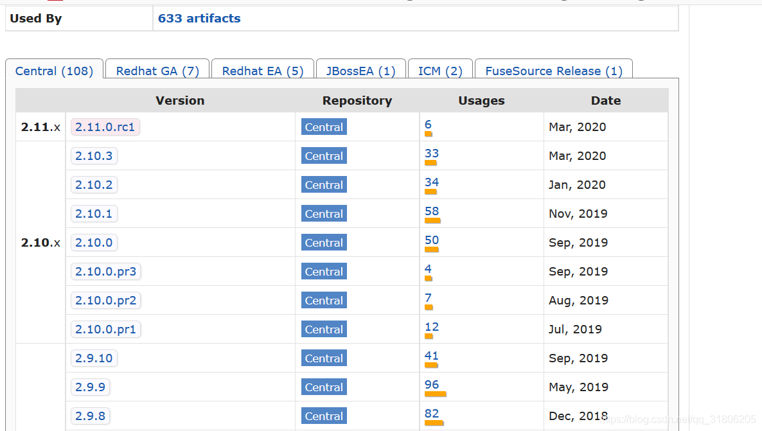
Task: Click Central badge in 2.10.1 row
Action: [x=324, y=214]
